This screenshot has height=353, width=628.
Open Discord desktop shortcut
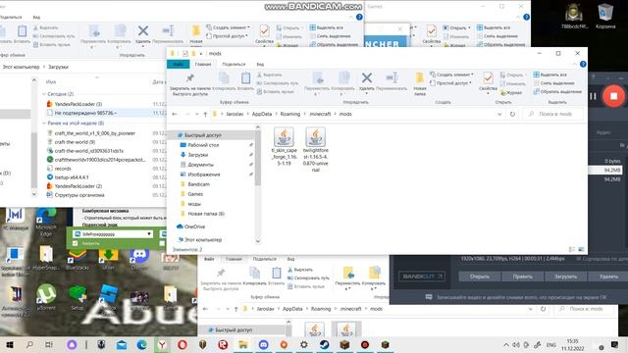coord(139,259)
